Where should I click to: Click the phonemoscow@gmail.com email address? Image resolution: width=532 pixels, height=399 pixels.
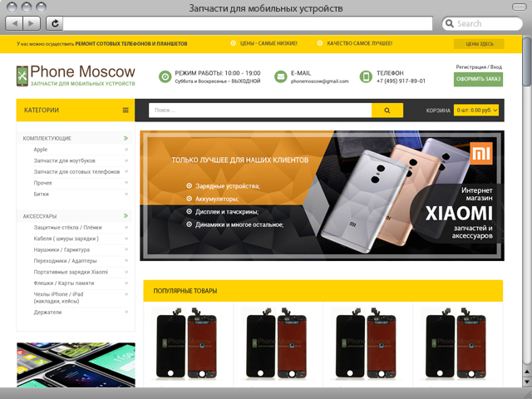pyautogui.click(x=319, y=81)
